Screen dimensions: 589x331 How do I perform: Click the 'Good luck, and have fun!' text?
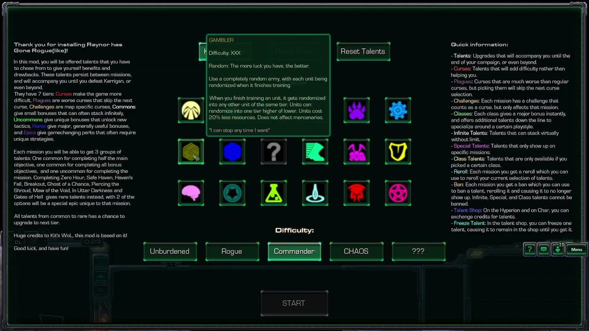(x=41, y=248)
